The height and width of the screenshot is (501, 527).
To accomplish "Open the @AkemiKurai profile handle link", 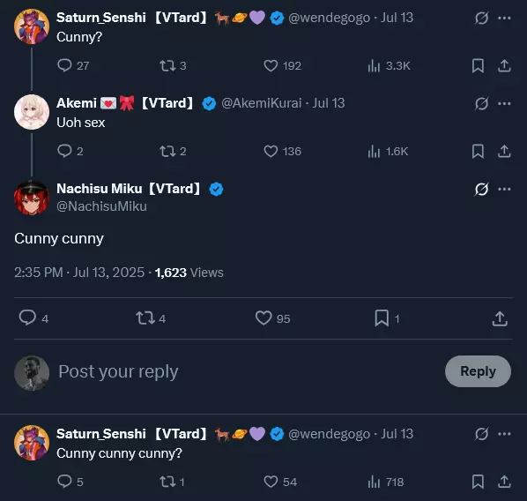I will 261,103.
